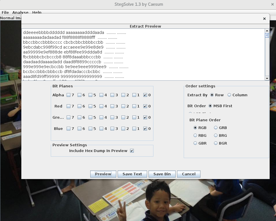Toggle Alpha bit plane 6 checkbox

79,95
